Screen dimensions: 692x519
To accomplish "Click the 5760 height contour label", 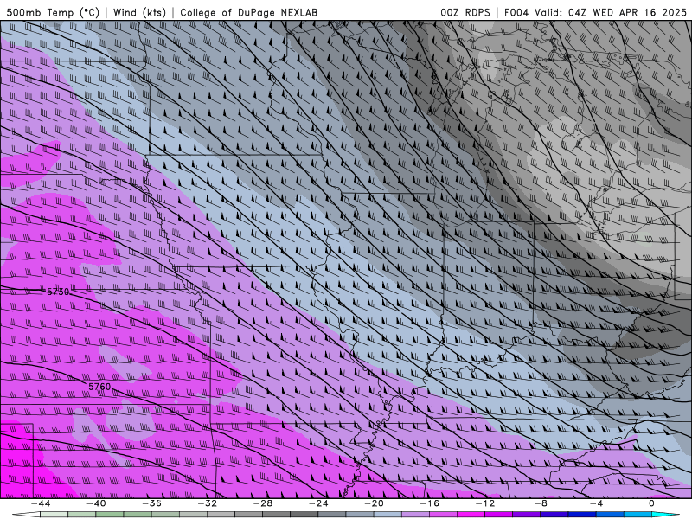I will (99, 387).
